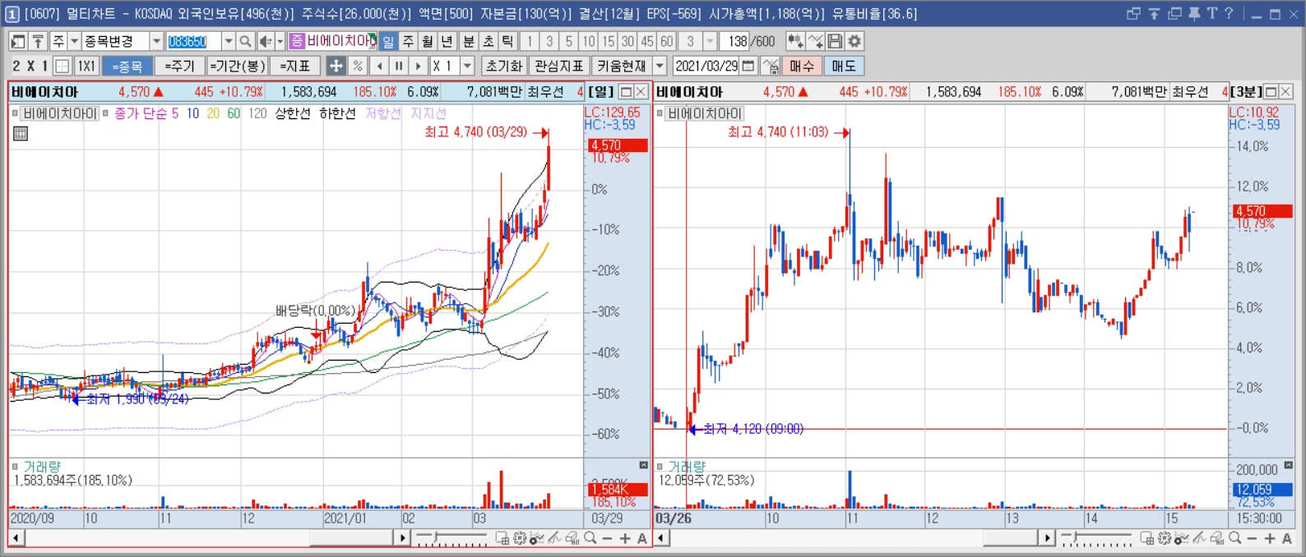The height and width of the screenshot is (557, 1306).
Task: Open the calendar date picker icon
Action: click(x=748, y=66)
